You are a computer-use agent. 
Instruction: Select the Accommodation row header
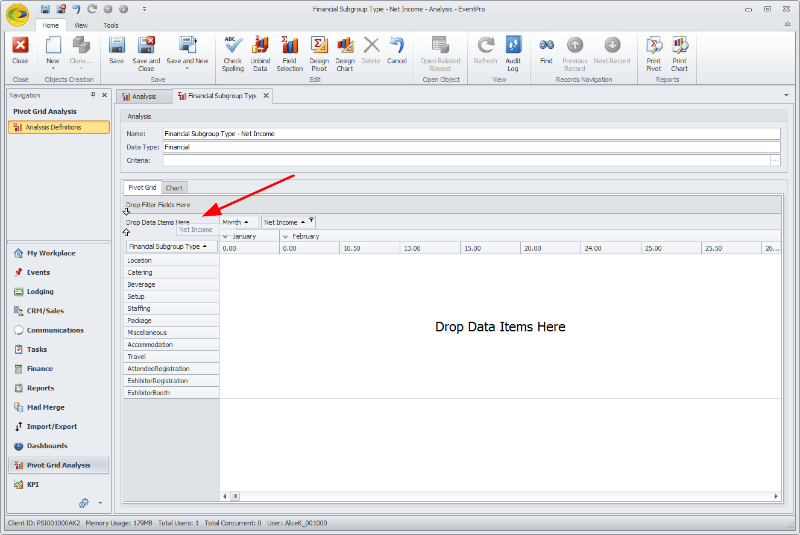pos(171,345)
